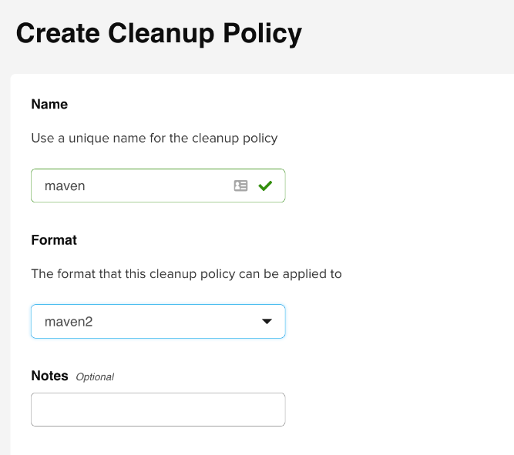Click the contact card autofill icon in Name field
The height and width of the screenshot is (455, 514).
(x=240, y=186)
